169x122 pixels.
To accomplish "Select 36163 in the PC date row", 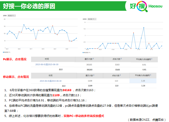I will [x=89, y=65].
